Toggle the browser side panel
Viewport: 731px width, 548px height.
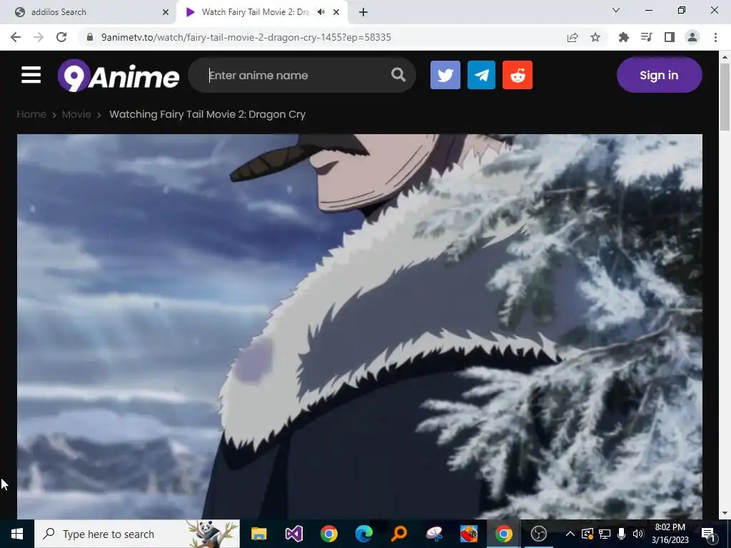pyautogui.click(x=670, y=37)
